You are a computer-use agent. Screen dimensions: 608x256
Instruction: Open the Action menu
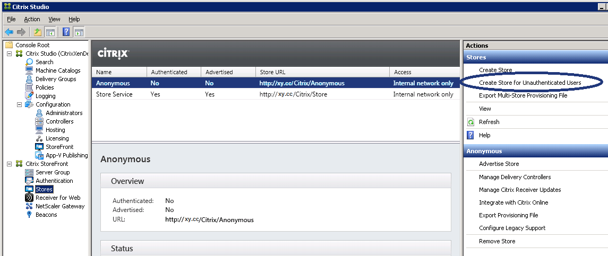(x=32, y=19)
